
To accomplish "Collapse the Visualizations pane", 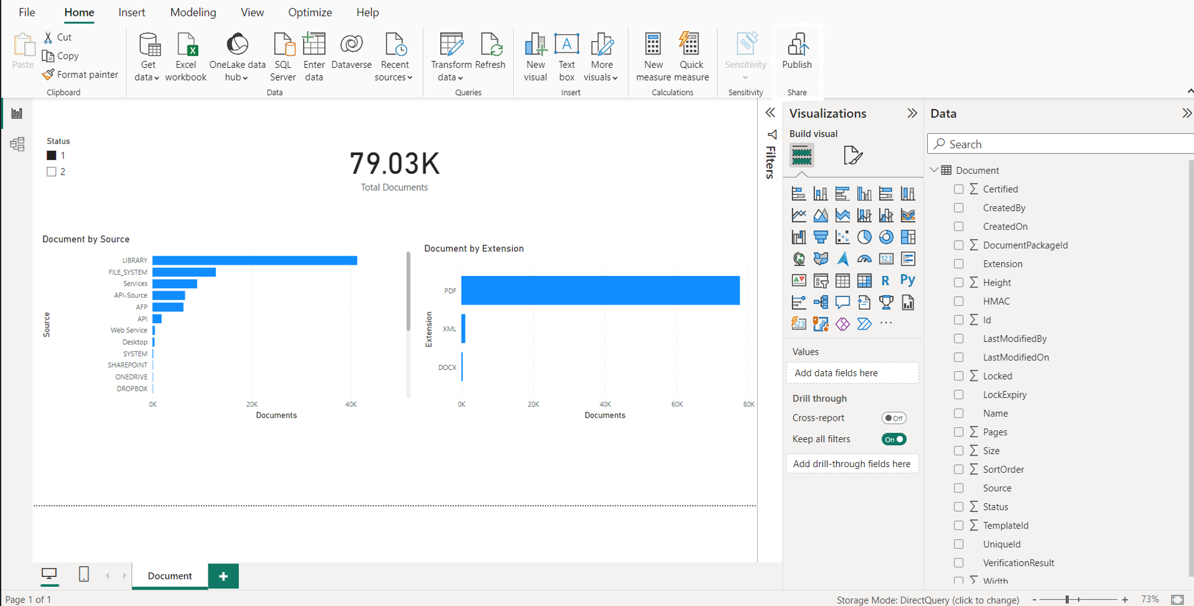I will coord(912,113).
